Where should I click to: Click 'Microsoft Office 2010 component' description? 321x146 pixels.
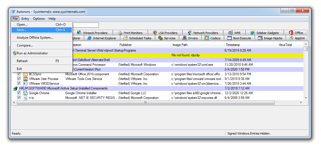(87, 74)
